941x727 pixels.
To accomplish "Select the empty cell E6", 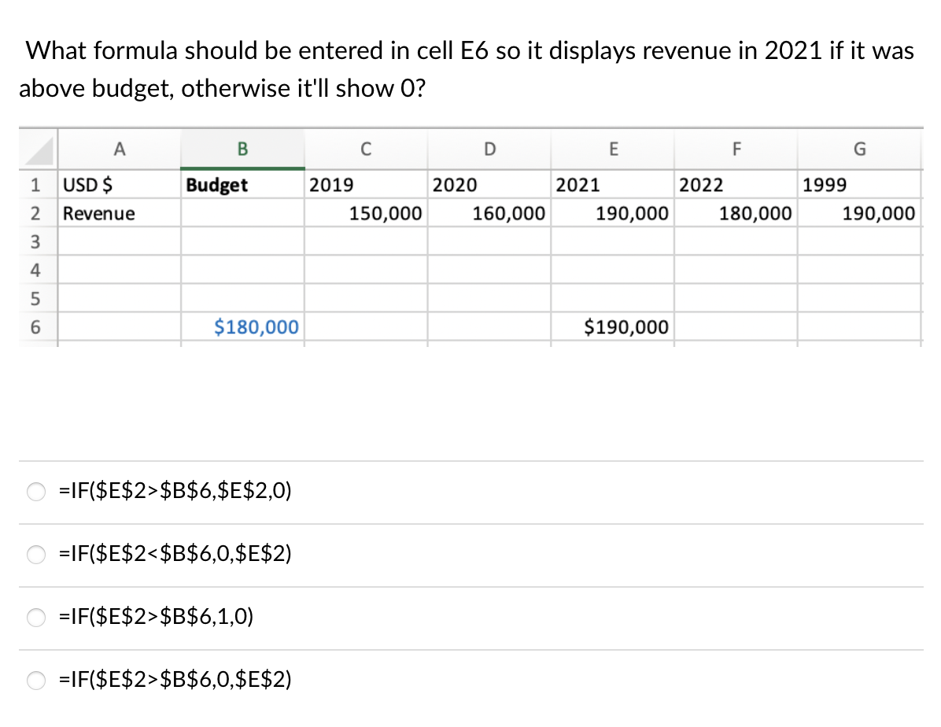I will [613, 327].
